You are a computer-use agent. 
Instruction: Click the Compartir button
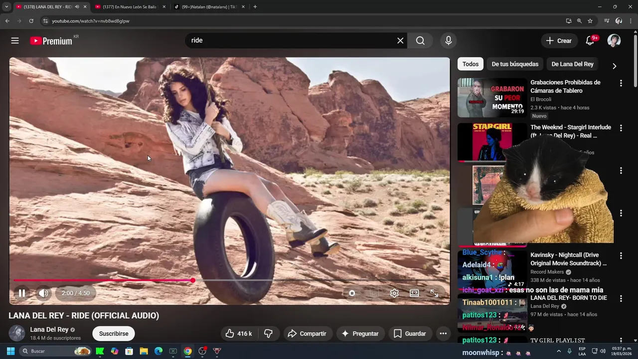[307, 334]
